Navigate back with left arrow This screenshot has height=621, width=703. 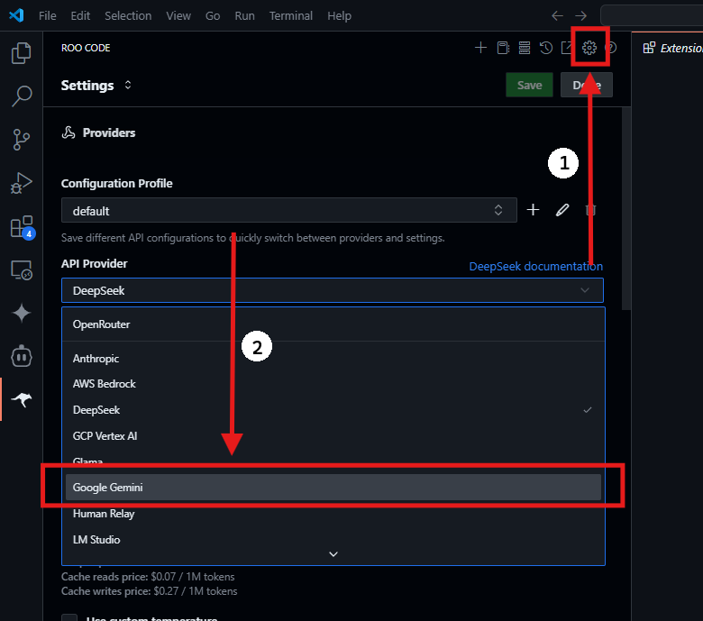[x=557, y=15]
